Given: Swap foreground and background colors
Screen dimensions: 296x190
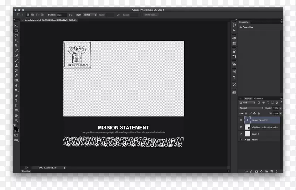Looking at the screenshot, I should click(x=18, y=124).
